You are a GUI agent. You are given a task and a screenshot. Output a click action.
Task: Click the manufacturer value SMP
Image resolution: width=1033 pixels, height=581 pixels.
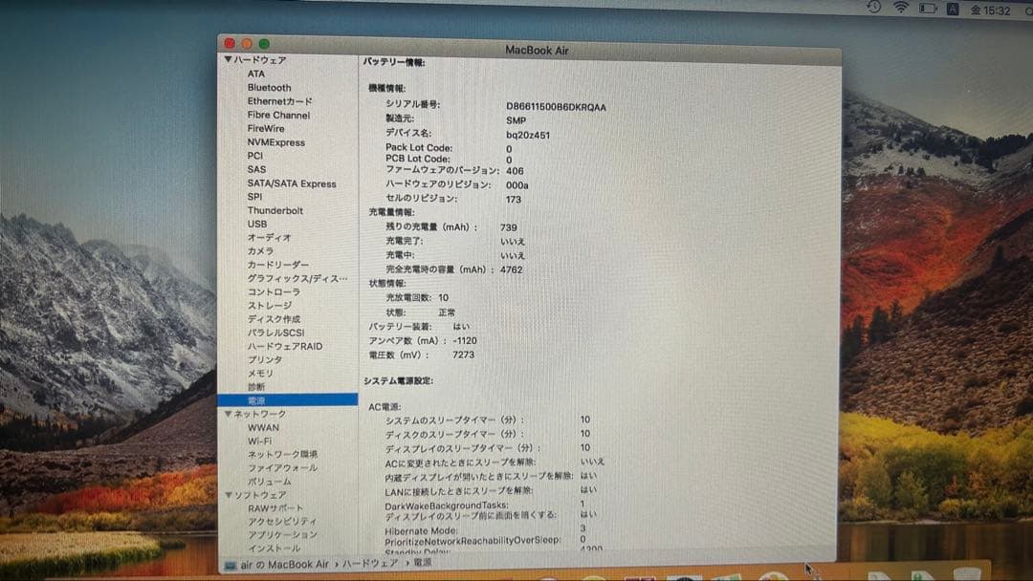(516, 120)
